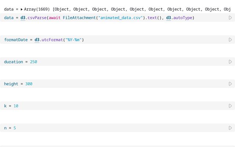235x147 pixels.
Task: Run the n = 5 cell
Action: [x=230, y=128]
